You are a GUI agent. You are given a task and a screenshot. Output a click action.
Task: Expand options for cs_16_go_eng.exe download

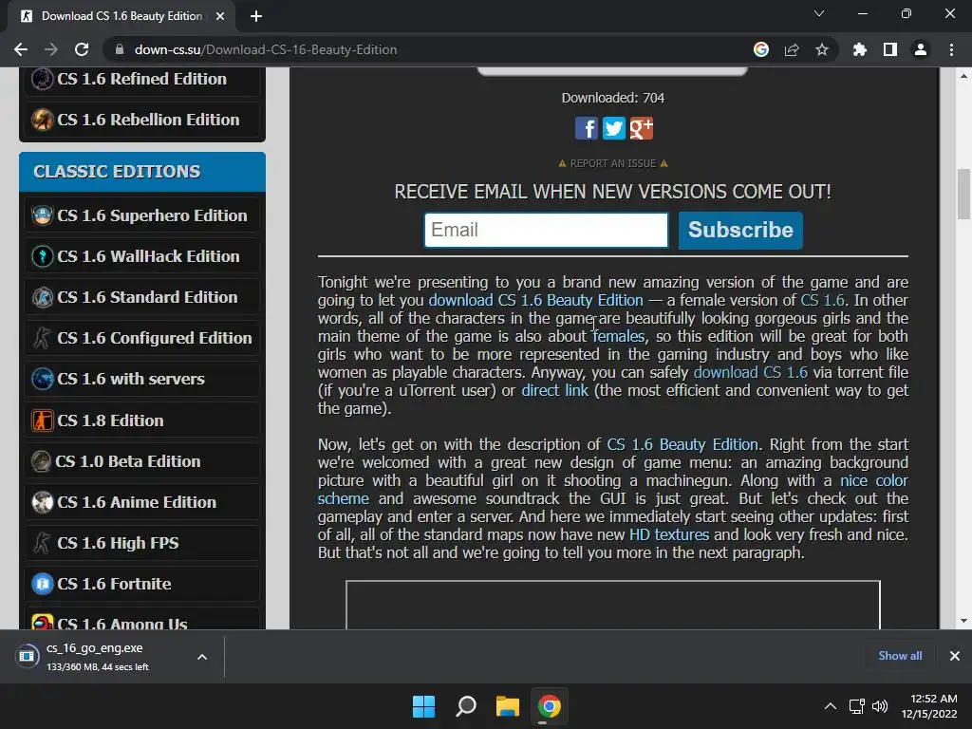(202, 657)
